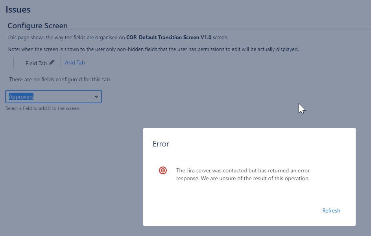Click the no fields configured message

click(59, 79)
